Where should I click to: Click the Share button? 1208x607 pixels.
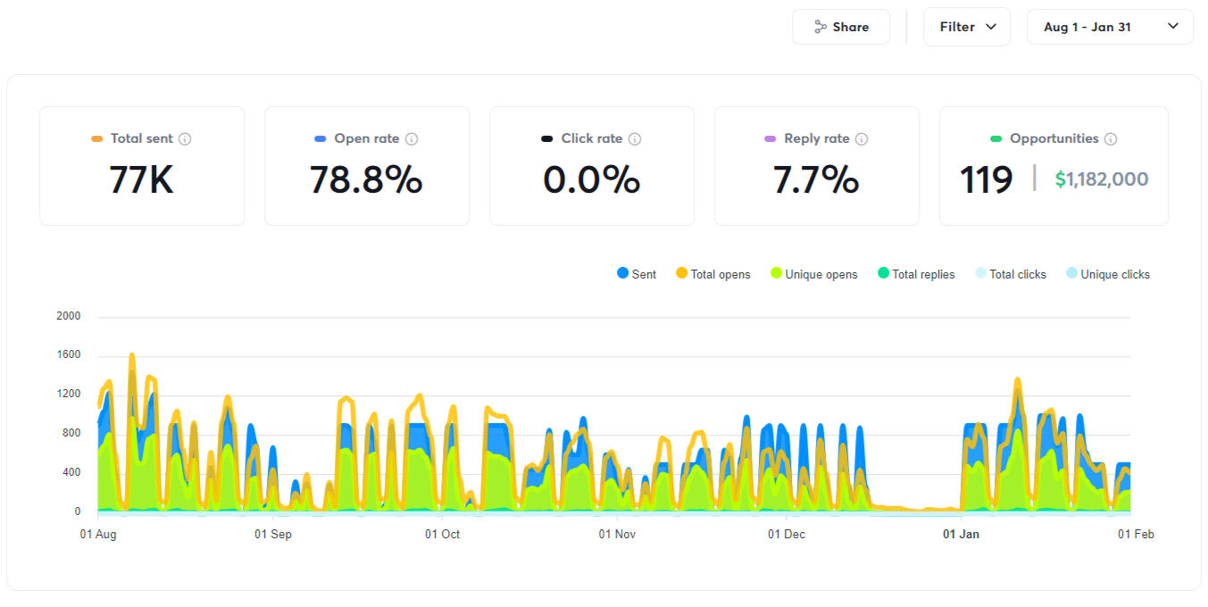click(840, 27)
